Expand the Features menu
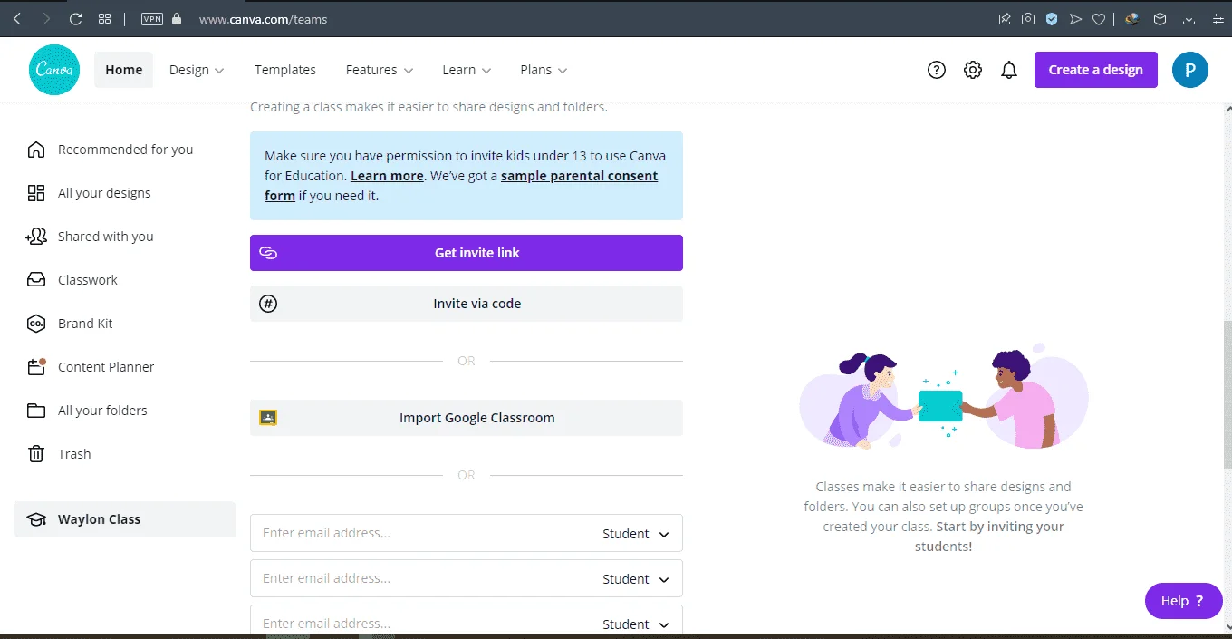The height and width of the screenshot is (639, 1232). coord(380,70)
